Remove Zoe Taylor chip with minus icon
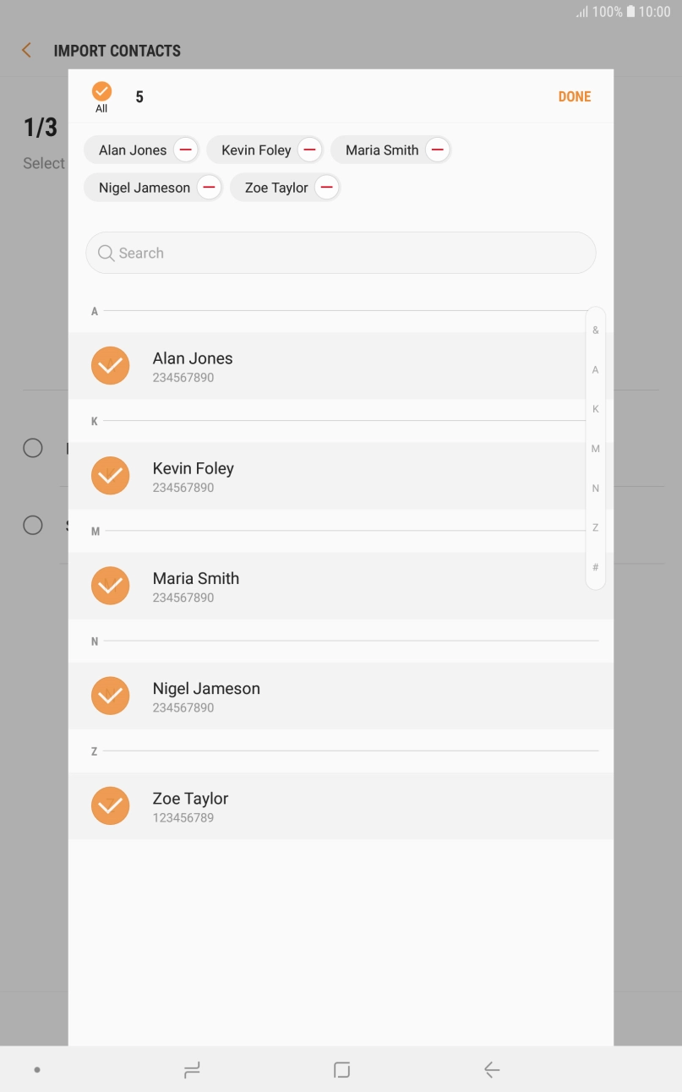This screenshot has height=1092, width=682. (x=327, y=188)
